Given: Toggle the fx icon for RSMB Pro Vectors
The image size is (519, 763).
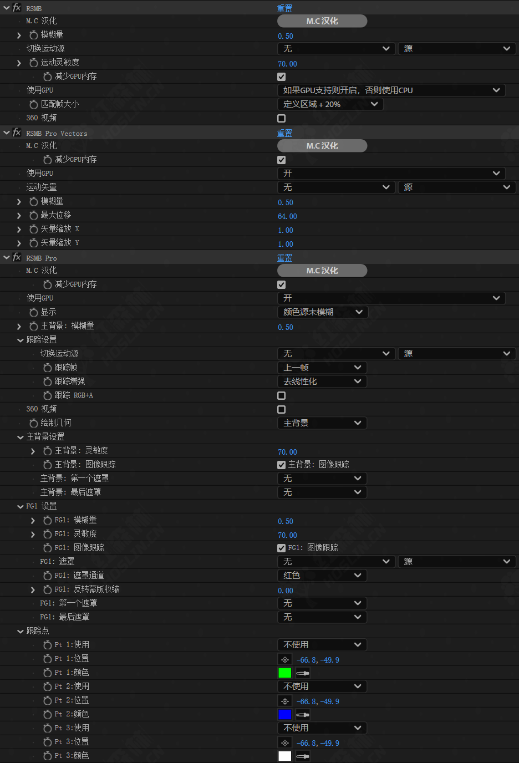Looking at the screenshot, I should 17,133.
